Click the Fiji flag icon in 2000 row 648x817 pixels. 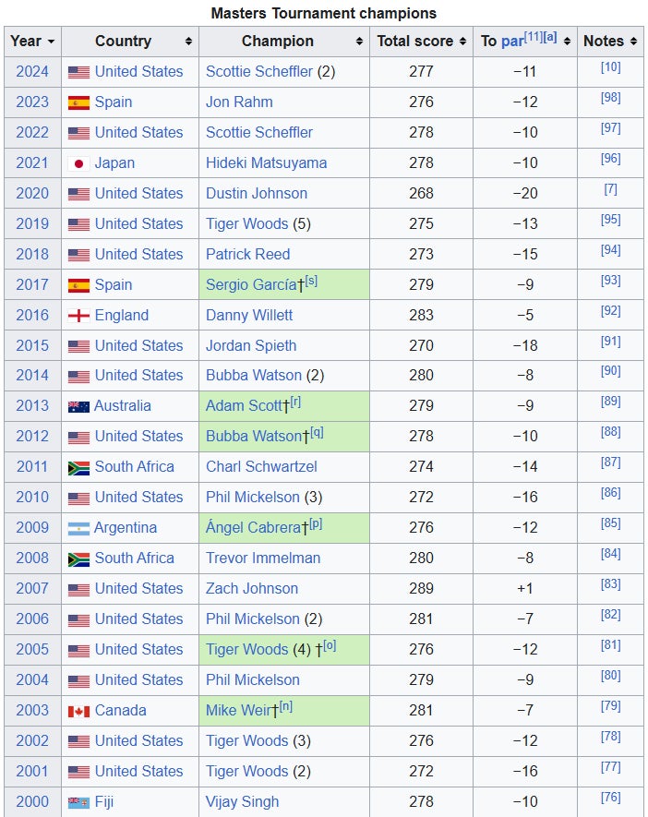coord(78,802)
